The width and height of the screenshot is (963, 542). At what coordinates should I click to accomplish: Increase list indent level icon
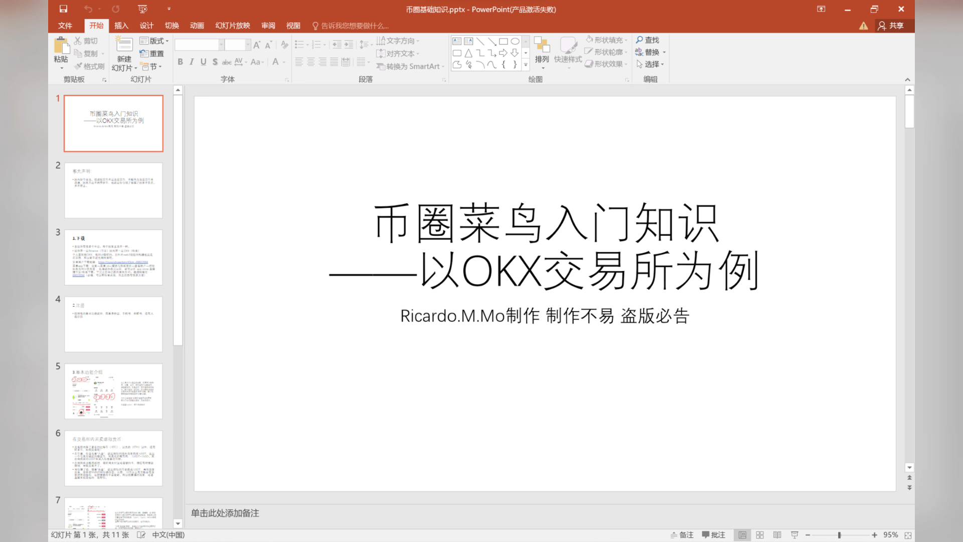[349, 45]
